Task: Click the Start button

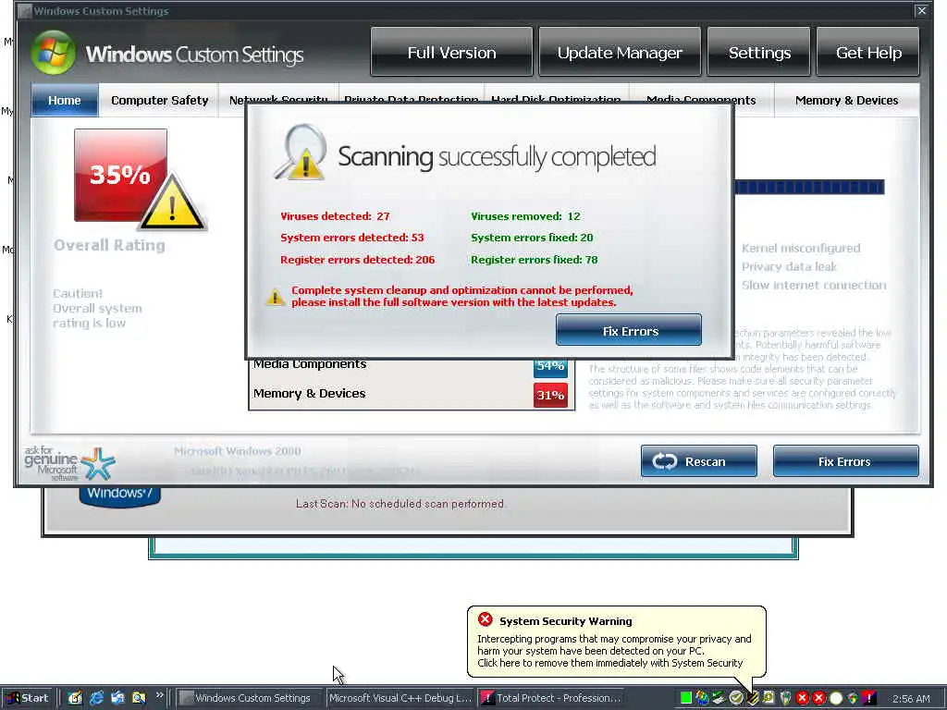Action: 29,698
